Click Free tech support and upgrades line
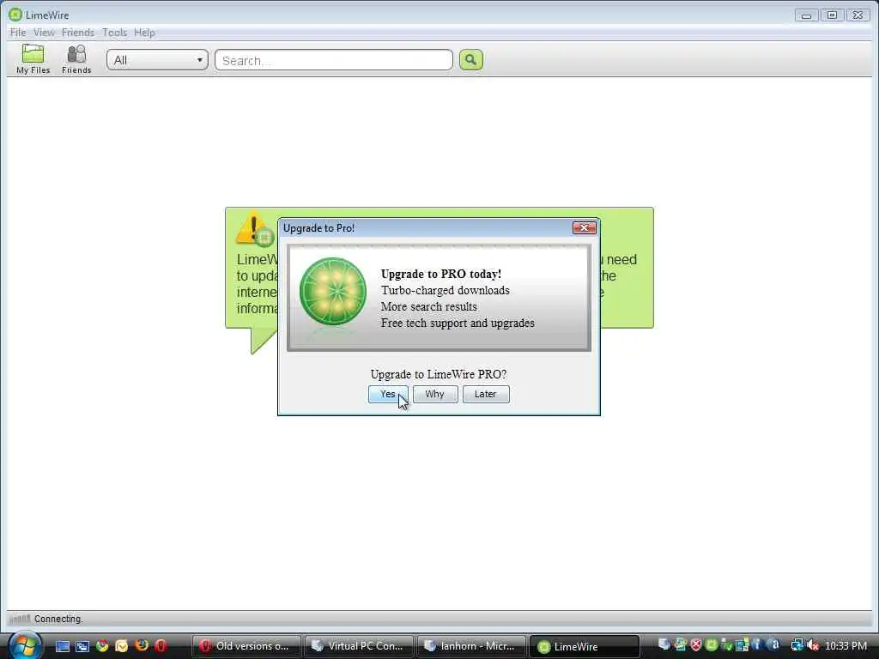Screen dimensions: 879x659 [x=458, y=323]
